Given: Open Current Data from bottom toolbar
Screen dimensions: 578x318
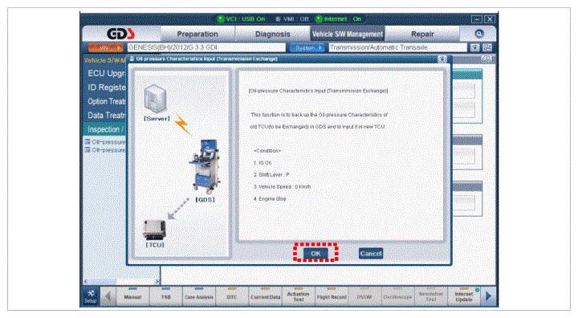Looking at the screenshot, I should point(266,296).
